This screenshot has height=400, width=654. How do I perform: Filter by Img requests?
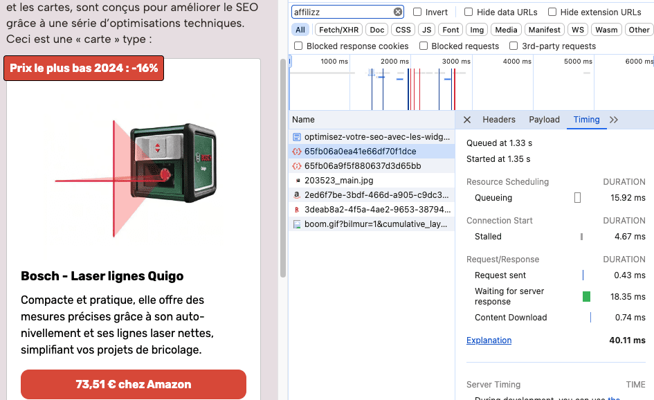pyautogui.click(x=477, y=30)
